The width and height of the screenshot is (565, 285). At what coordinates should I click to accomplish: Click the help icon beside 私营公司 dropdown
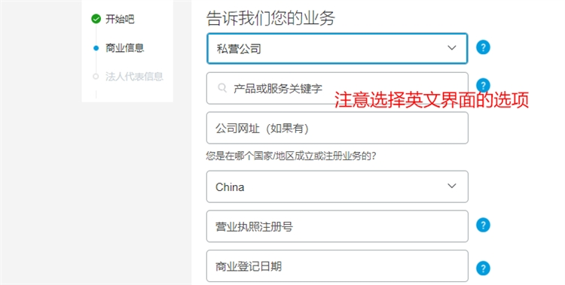(x=483, y=47)
